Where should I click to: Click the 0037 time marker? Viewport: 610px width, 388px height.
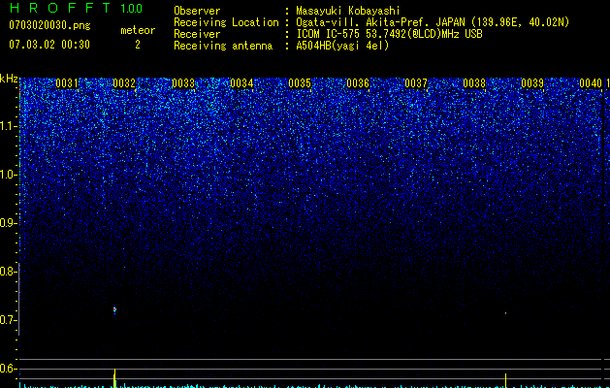pyautogui.click(x=416, y=83)
